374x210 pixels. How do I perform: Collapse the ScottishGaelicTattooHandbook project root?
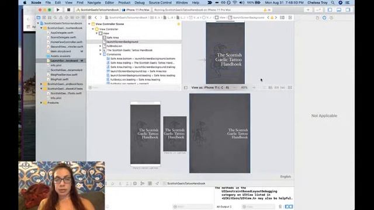click(x=38, y=23)
